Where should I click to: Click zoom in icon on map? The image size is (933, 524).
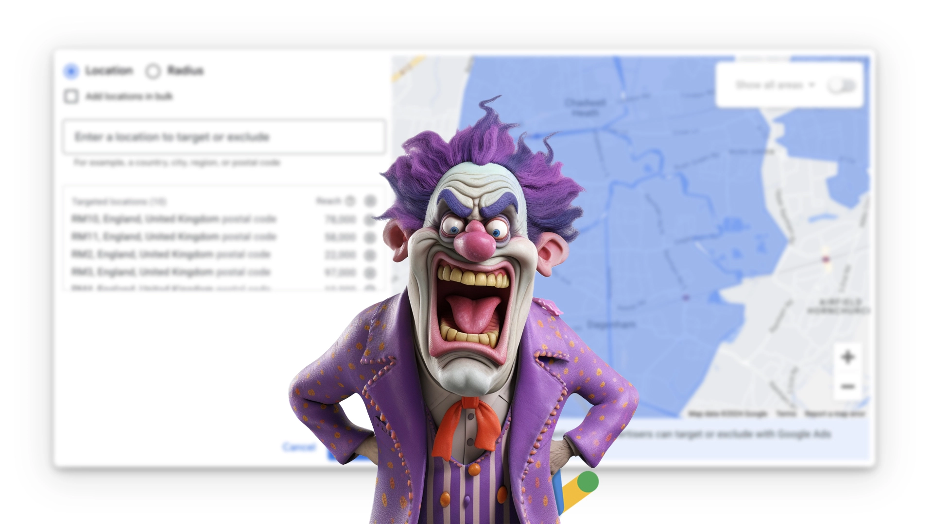[847, 357]
